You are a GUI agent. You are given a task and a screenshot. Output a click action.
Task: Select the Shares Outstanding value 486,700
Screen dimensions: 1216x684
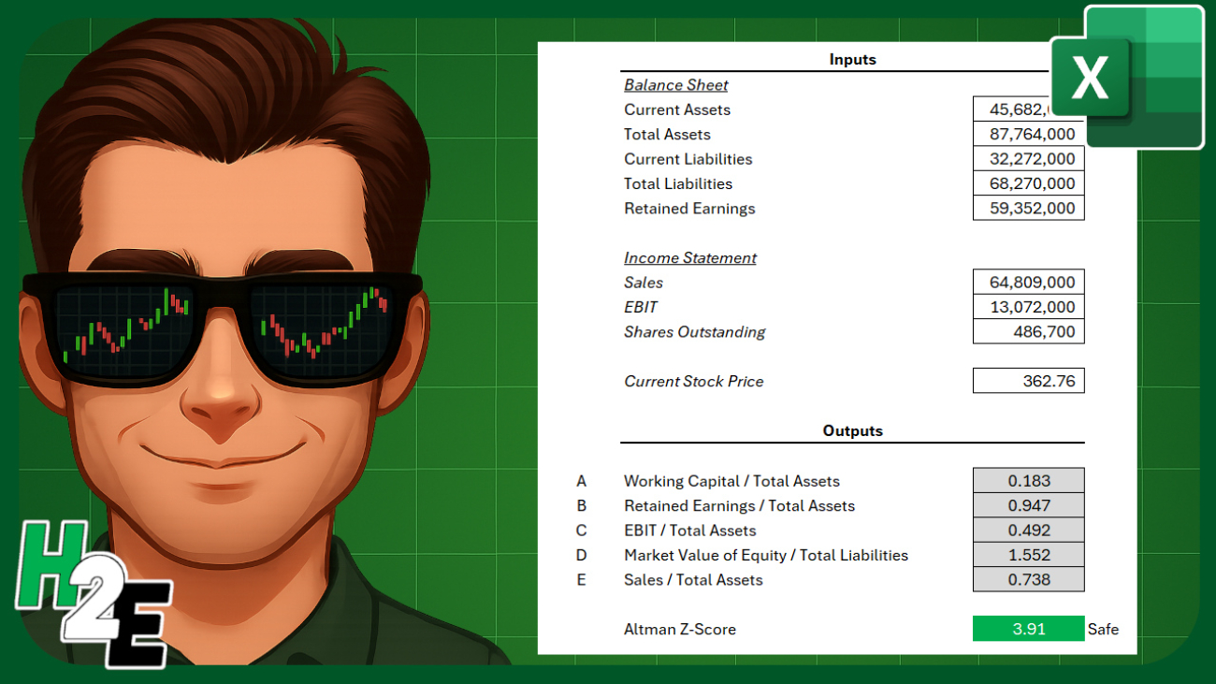(x=1028, y=331)
